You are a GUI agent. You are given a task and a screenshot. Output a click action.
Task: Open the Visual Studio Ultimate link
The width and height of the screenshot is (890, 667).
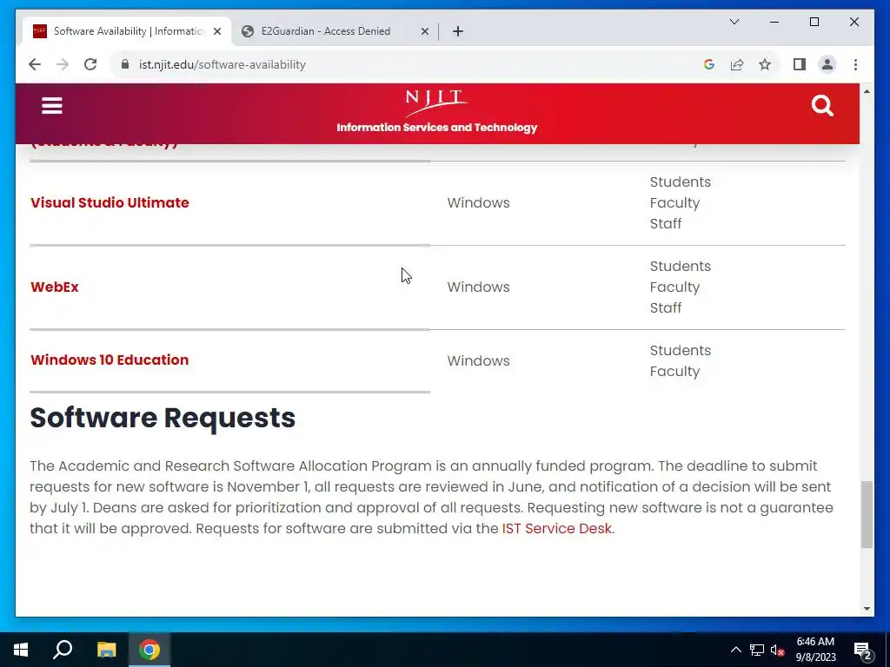click(x=110, y=202)
